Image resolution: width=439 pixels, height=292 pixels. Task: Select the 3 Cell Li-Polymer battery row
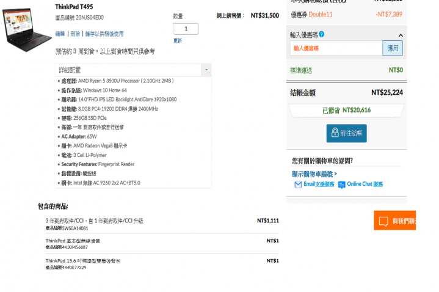click(x=82, y=155)
